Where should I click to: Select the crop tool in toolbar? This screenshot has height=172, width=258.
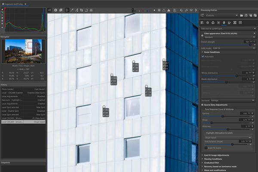[x=82, y=10]
